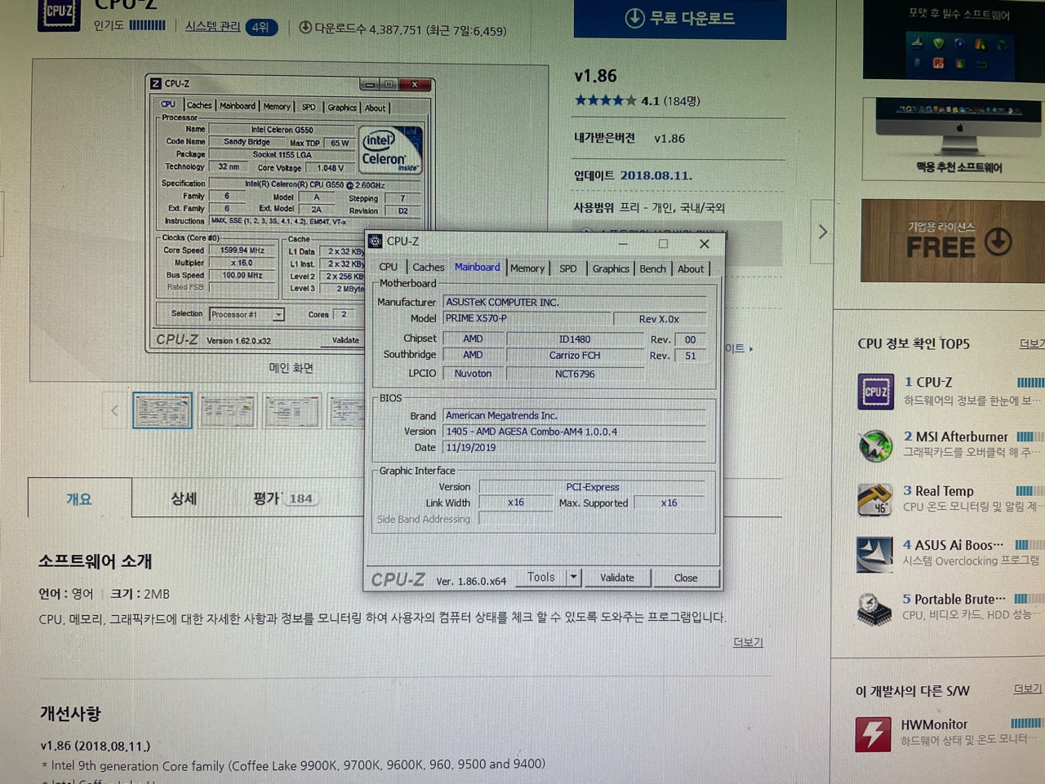This screenshot has width=1045, height=784.
Task: Click the BIOS brand American Megatrends Inc.
Action: (x=575, y=415)
